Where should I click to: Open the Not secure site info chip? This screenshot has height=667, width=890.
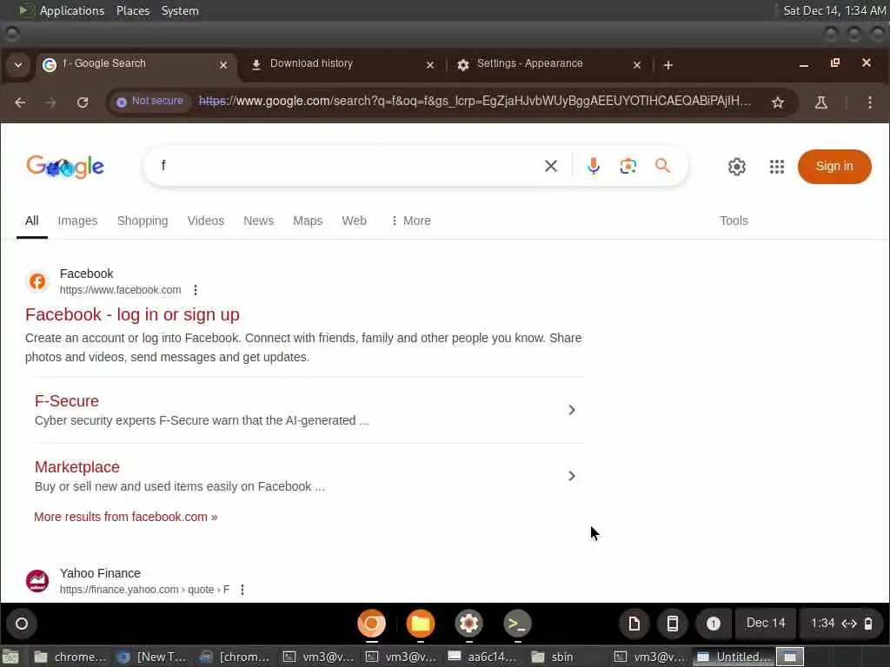coord(149,102)
